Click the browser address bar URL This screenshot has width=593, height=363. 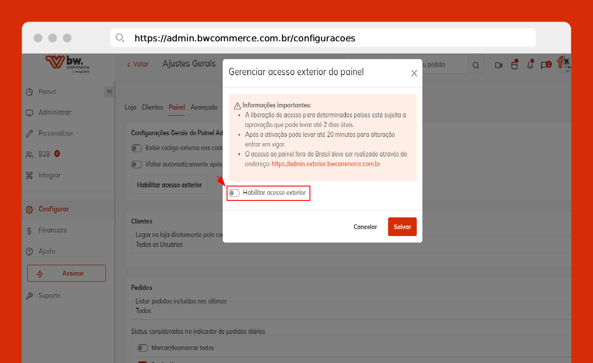coord(245,38)
